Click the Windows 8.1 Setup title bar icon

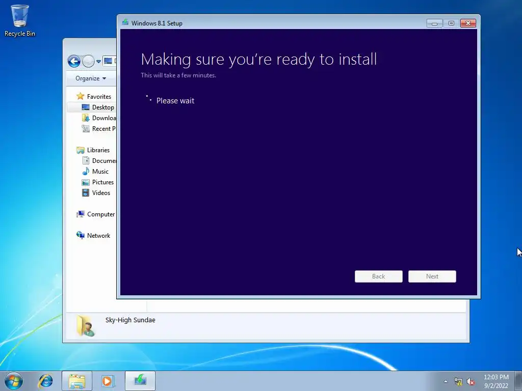click(125, 22)
